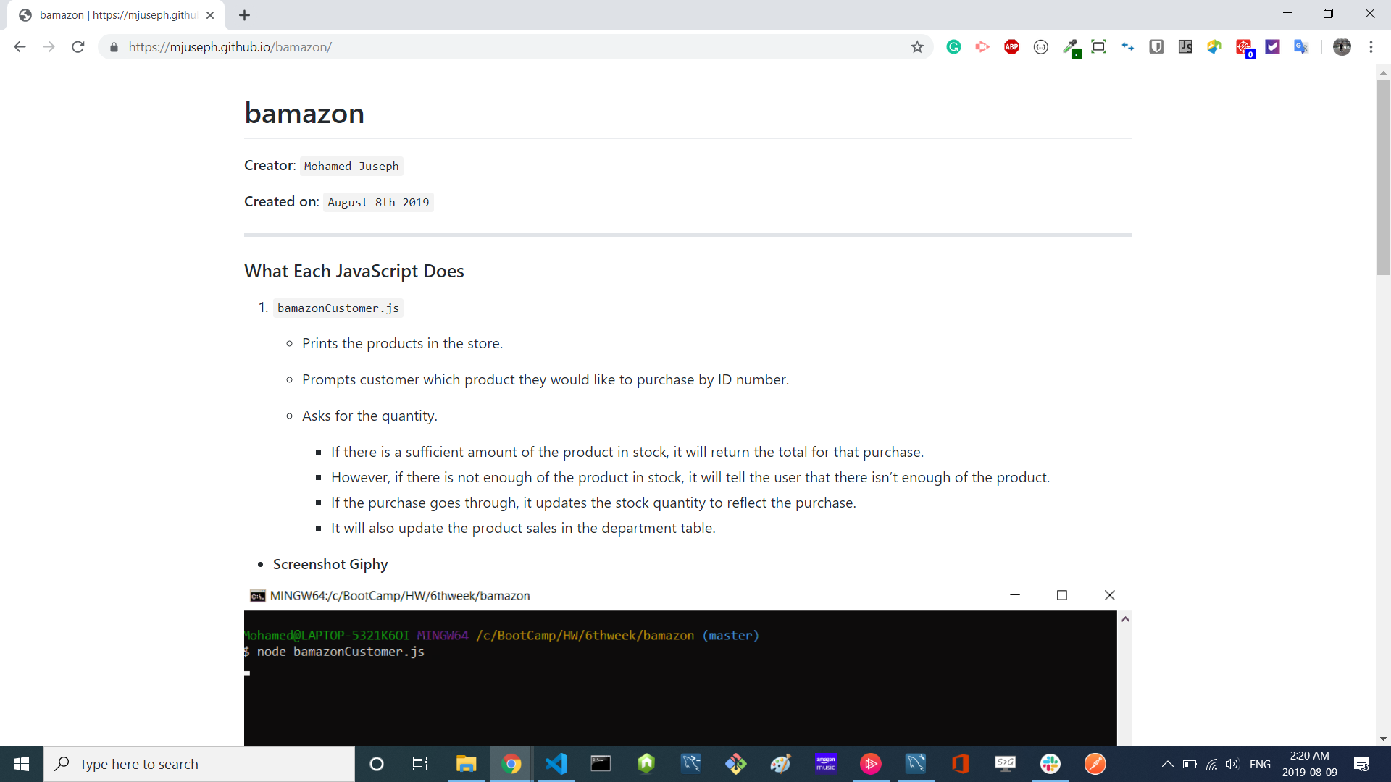Reload the bamazon page
Image resolution: width=1391 pixels, height=782 pixels.
[78, 47]
